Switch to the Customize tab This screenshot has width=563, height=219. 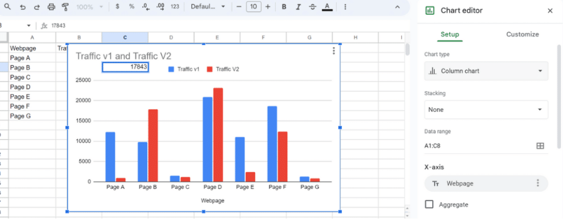click(522, 35)
